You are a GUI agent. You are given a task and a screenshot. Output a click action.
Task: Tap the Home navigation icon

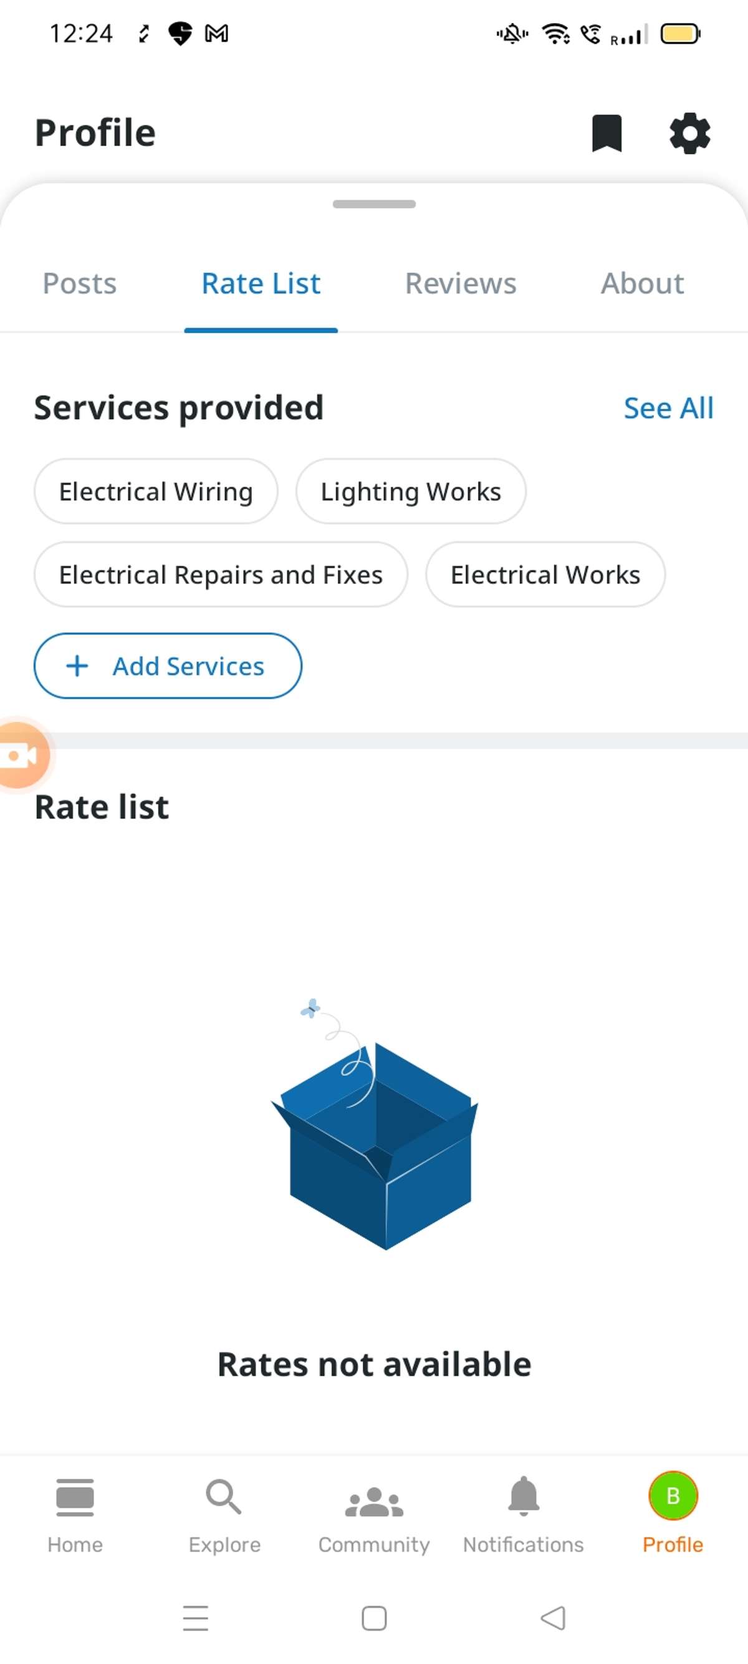75,1497
